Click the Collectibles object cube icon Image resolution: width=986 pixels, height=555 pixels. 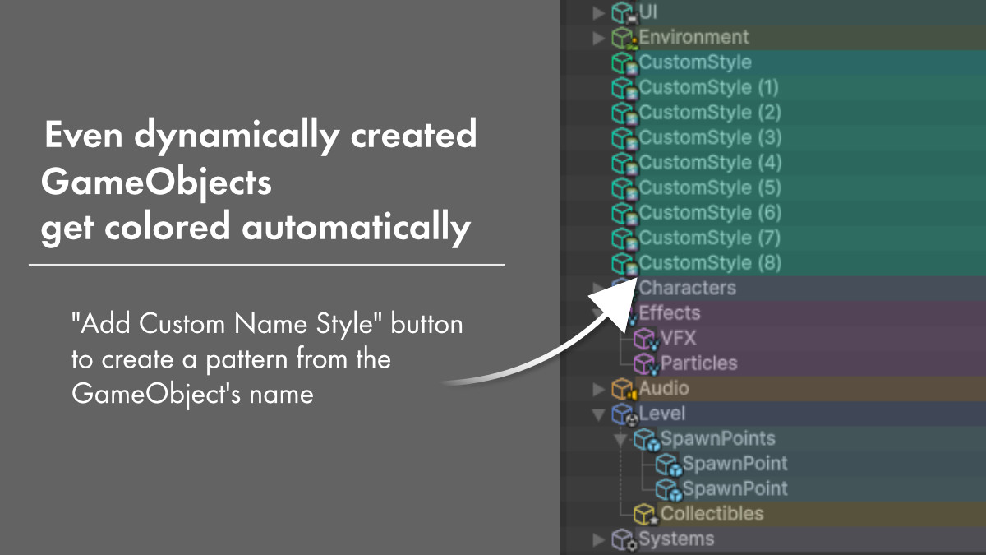646,515
